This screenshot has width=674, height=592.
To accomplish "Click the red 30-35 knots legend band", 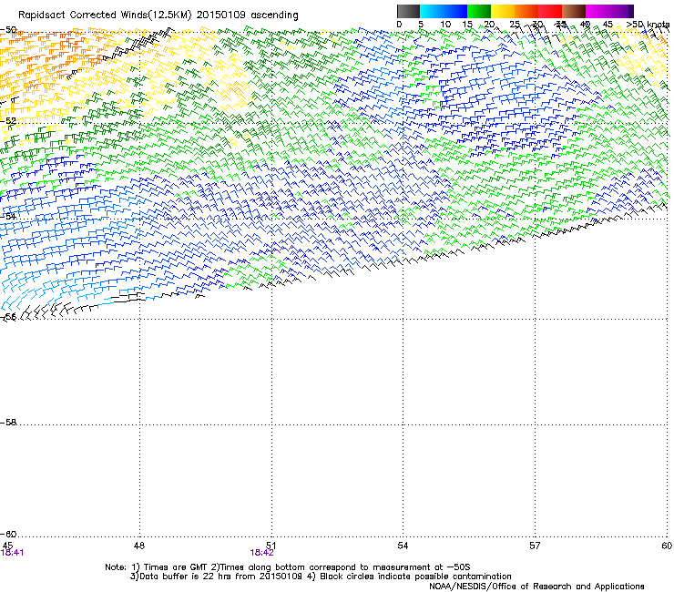I will (x=550, y=11).
